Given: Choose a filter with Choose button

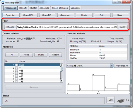Looking at the screenshot, I should (x=10, y=27).
